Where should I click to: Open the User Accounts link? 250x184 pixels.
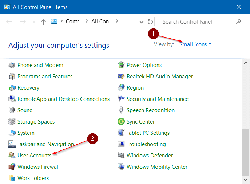point(35,156)
